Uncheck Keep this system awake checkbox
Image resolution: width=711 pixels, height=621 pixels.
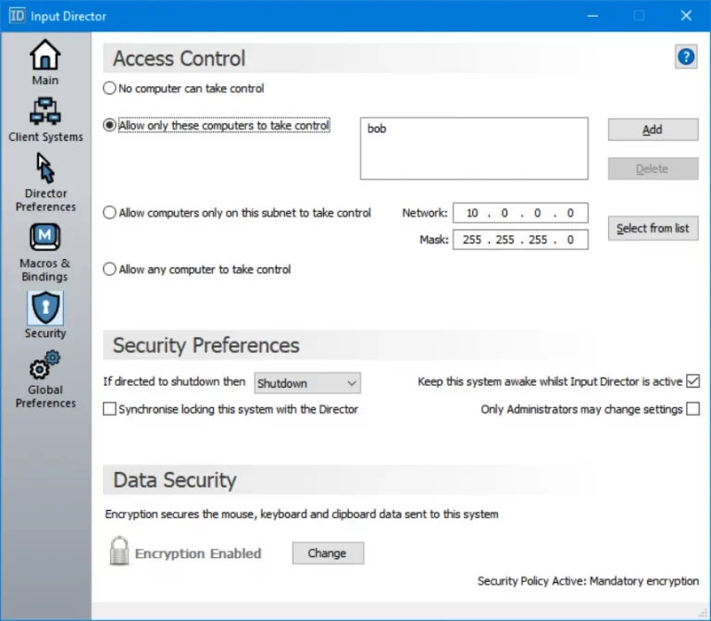[692, 381]
